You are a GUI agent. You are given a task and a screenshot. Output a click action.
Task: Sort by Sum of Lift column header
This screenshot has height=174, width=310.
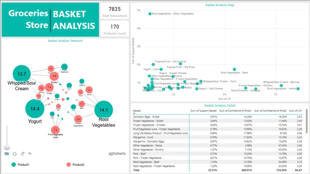coord(295,111)
